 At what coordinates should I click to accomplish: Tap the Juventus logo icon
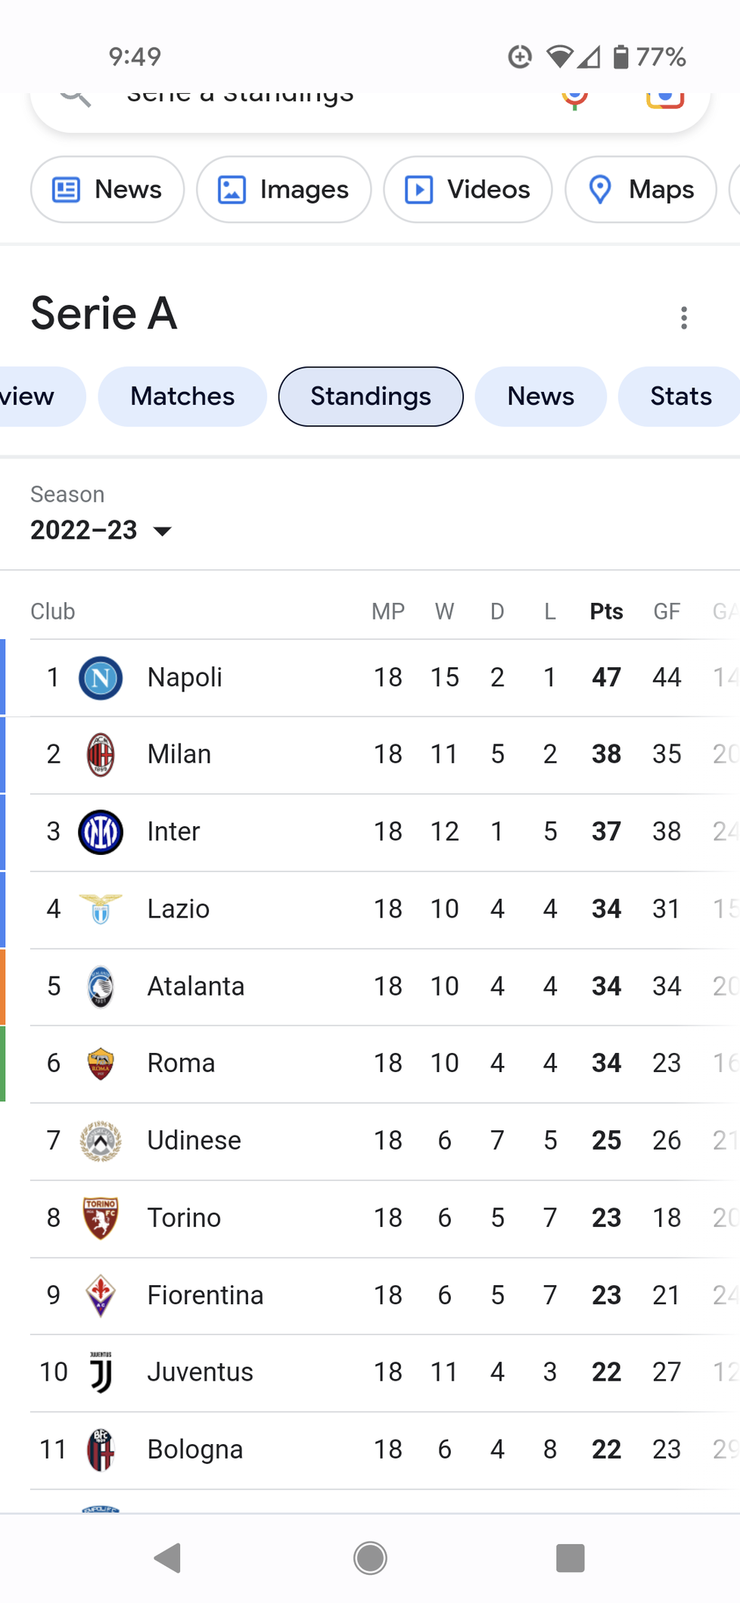pyautogui.click(x=101, y=1372)
